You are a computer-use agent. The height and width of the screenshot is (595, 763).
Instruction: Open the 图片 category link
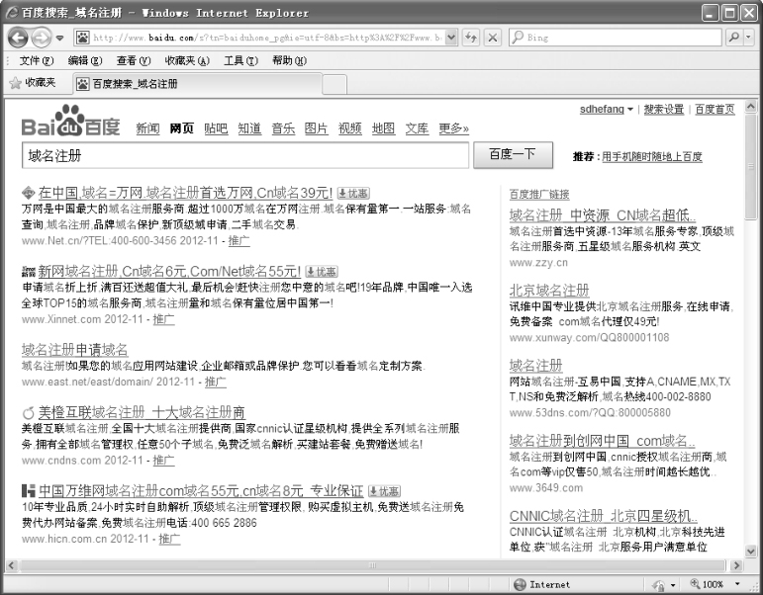(316, 128)
